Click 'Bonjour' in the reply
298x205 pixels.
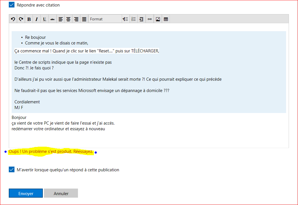19,118
